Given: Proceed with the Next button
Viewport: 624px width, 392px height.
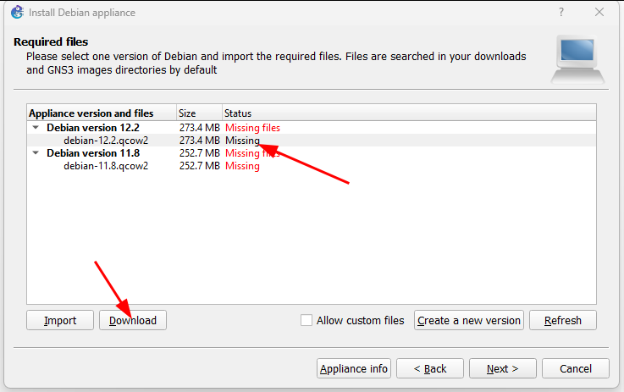Looking at the screenshot, I should coord(502,368).
